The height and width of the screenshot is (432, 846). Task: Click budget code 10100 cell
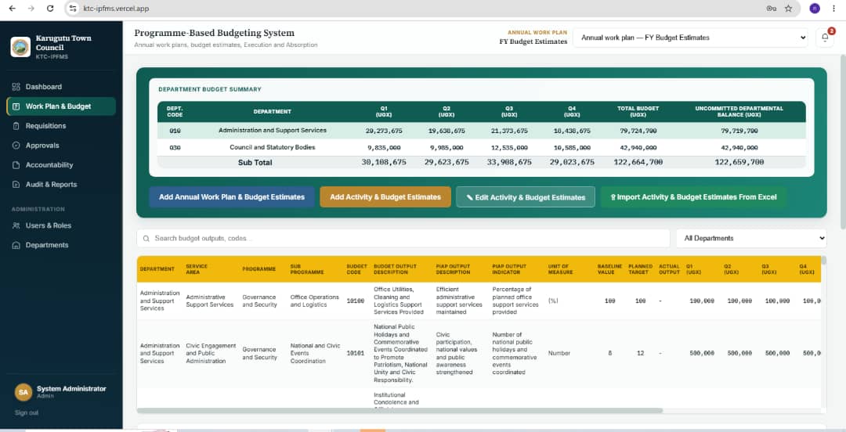[x=356, y=301]
